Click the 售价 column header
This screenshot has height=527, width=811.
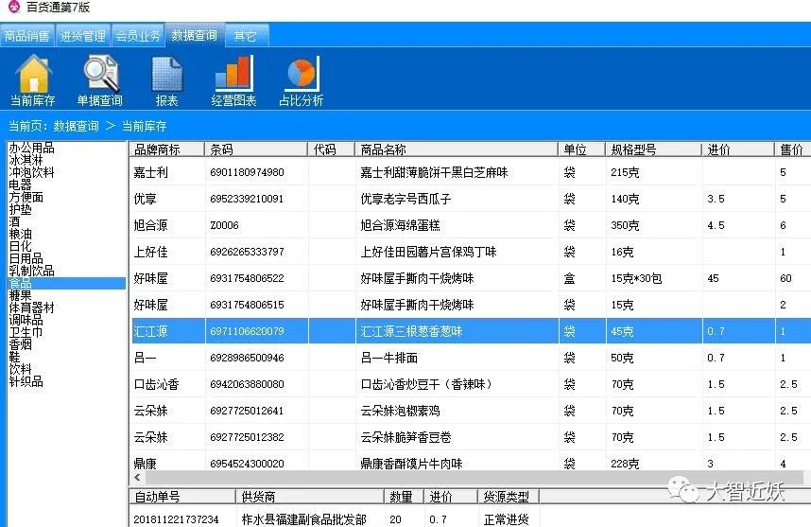pyautogui.click(x=792, y=149)
